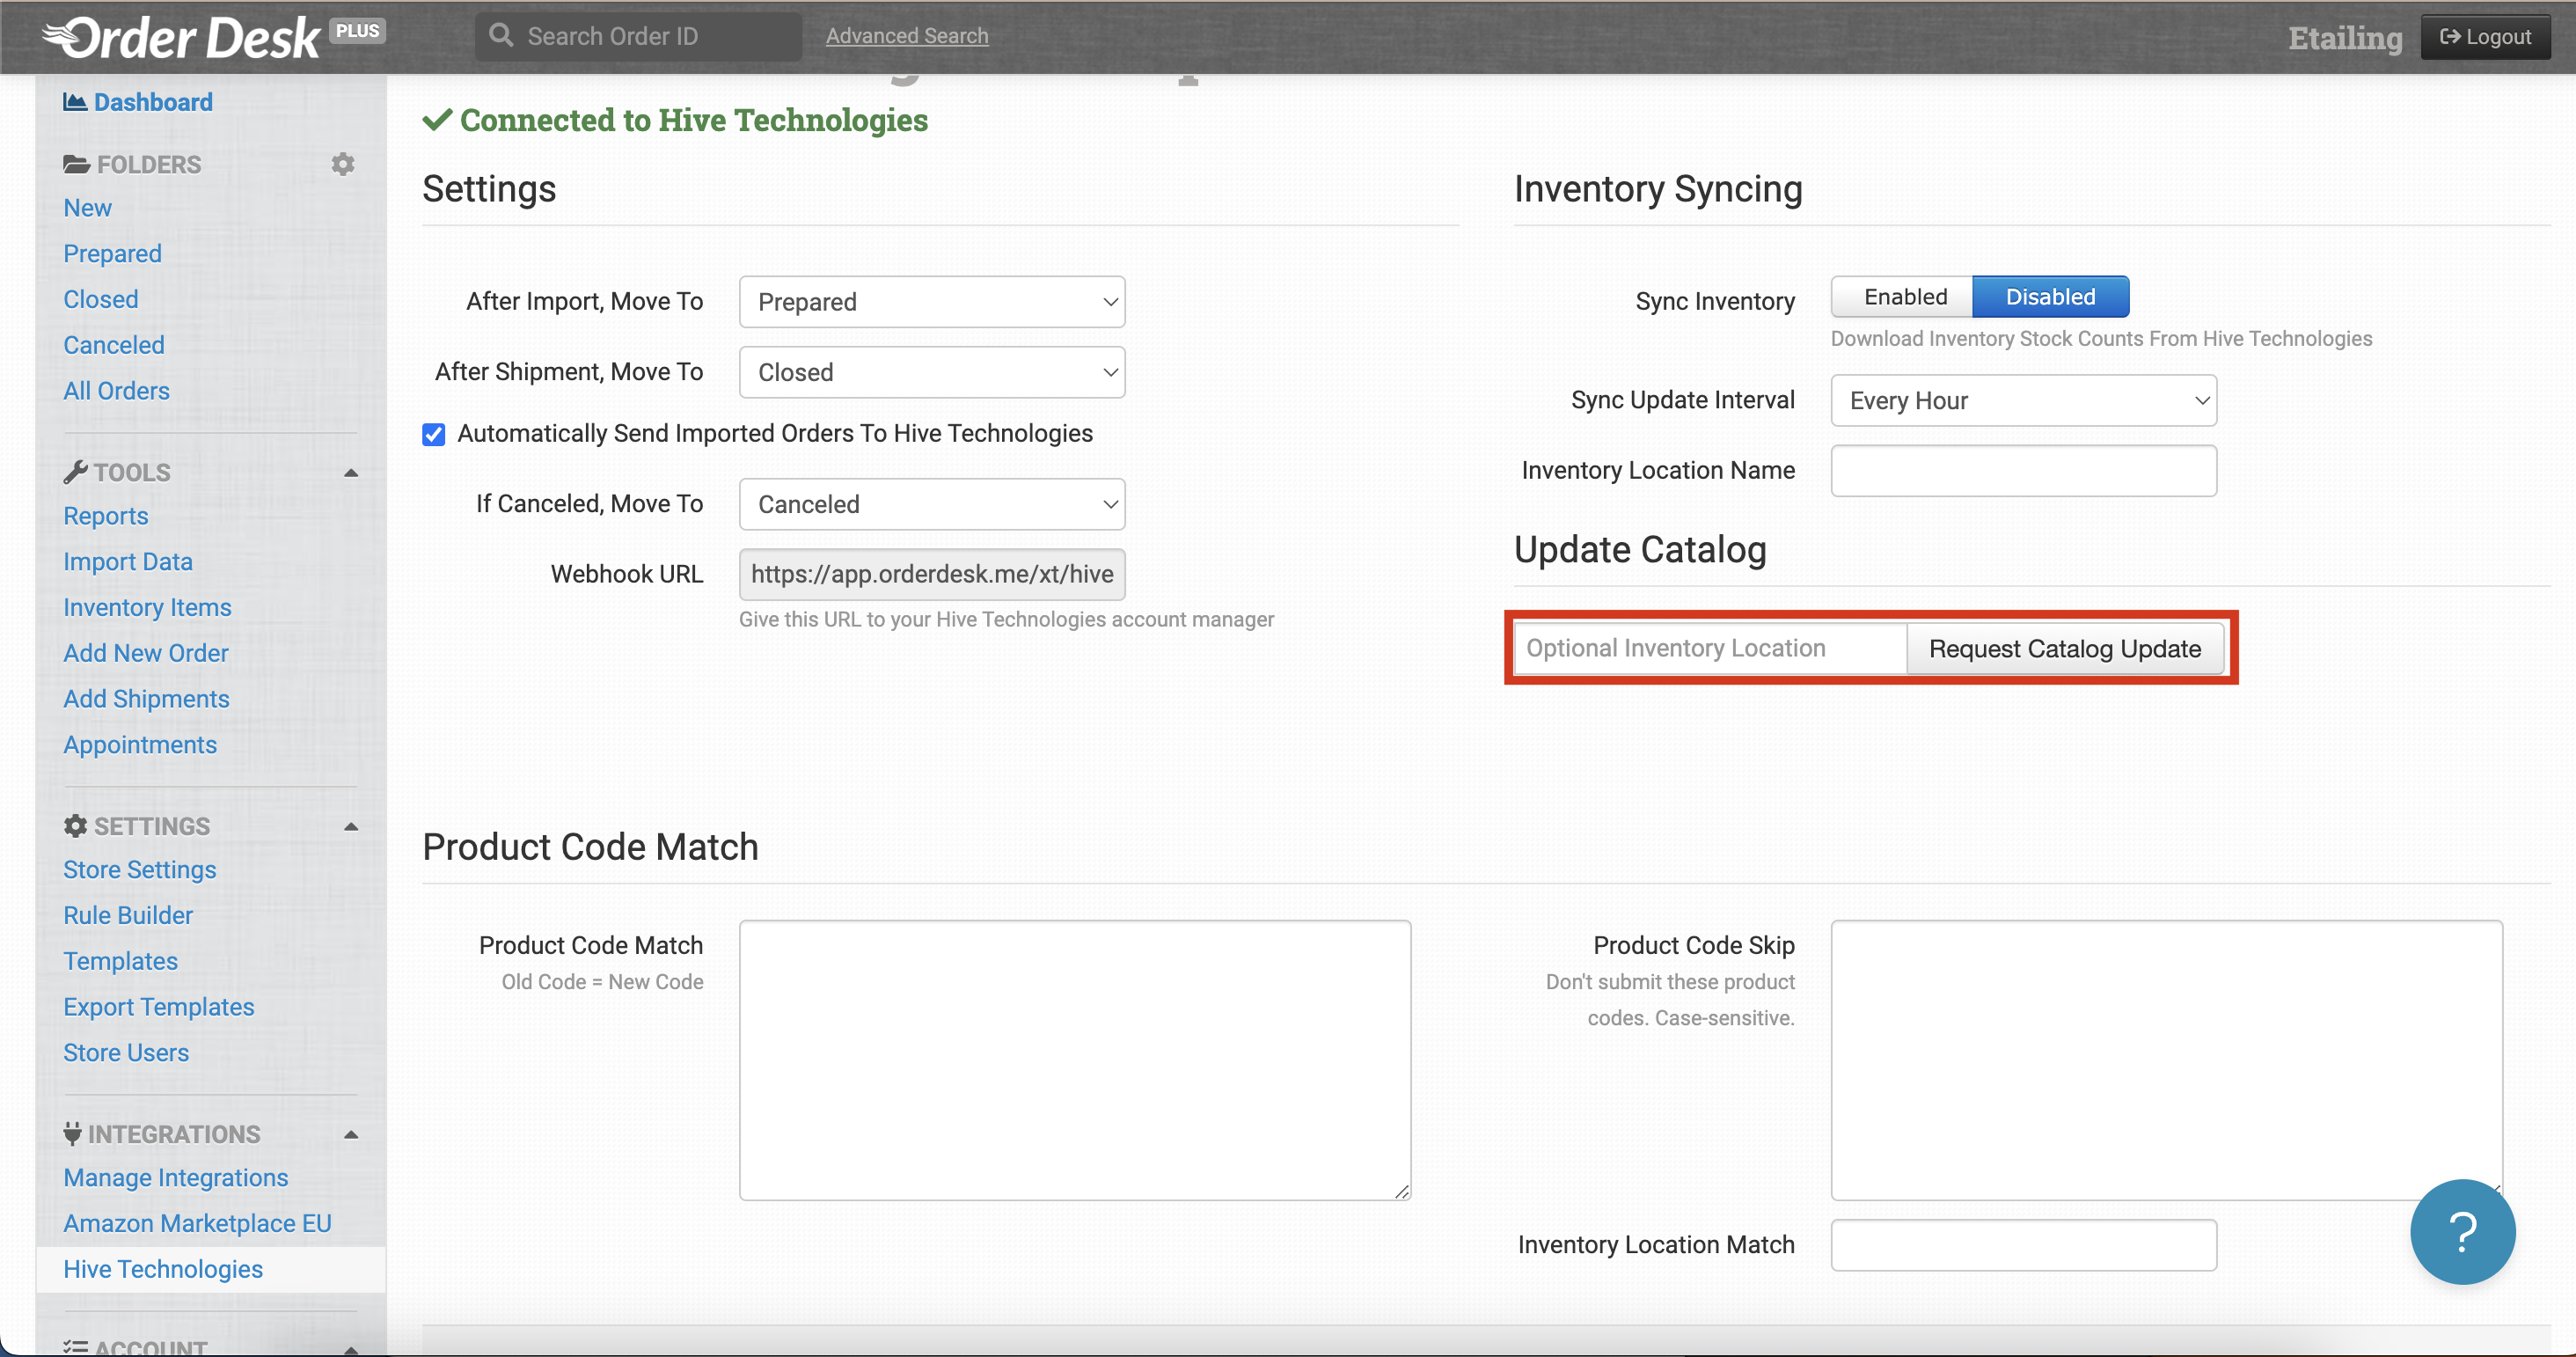Enable Sync Inventory toggle
Image resolution: width=2576 pixels, height=1357 pixels.
click(1904, 297)
